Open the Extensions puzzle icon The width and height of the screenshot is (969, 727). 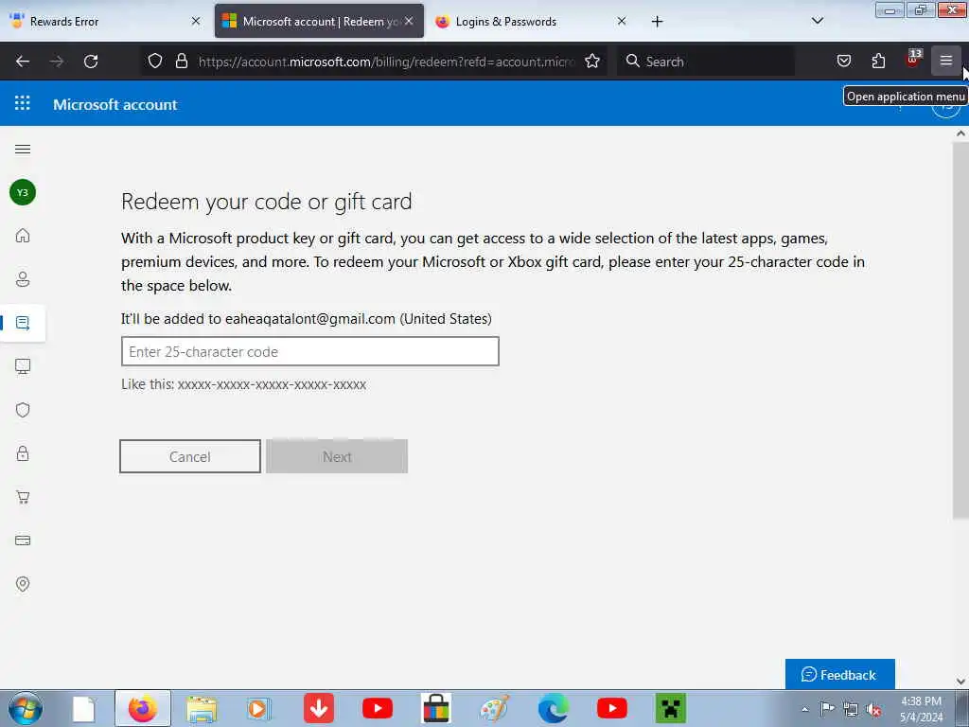coord(878,61)
